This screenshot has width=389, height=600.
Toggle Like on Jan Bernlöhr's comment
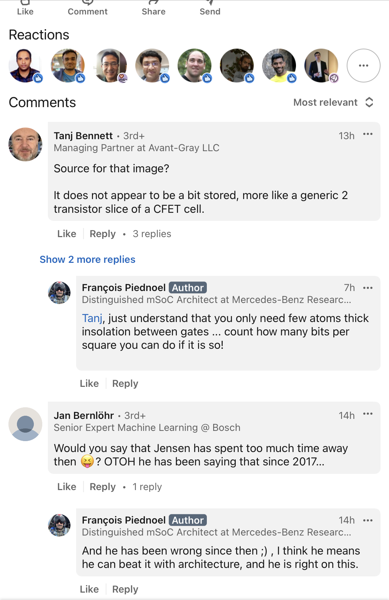67,487
